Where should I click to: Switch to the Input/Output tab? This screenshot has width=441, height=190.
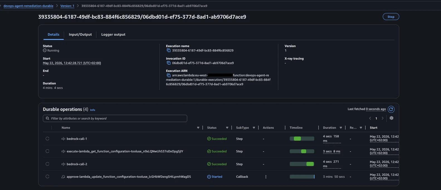(80, 35)
